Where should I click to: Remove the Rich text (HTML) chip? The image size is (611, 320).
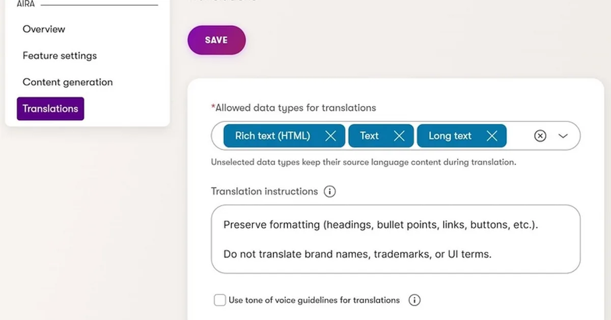(x=331, y=136)
